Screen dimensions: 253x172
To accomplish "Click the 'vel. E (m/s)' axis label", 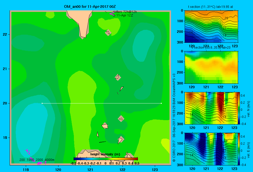I will (249, 150).
